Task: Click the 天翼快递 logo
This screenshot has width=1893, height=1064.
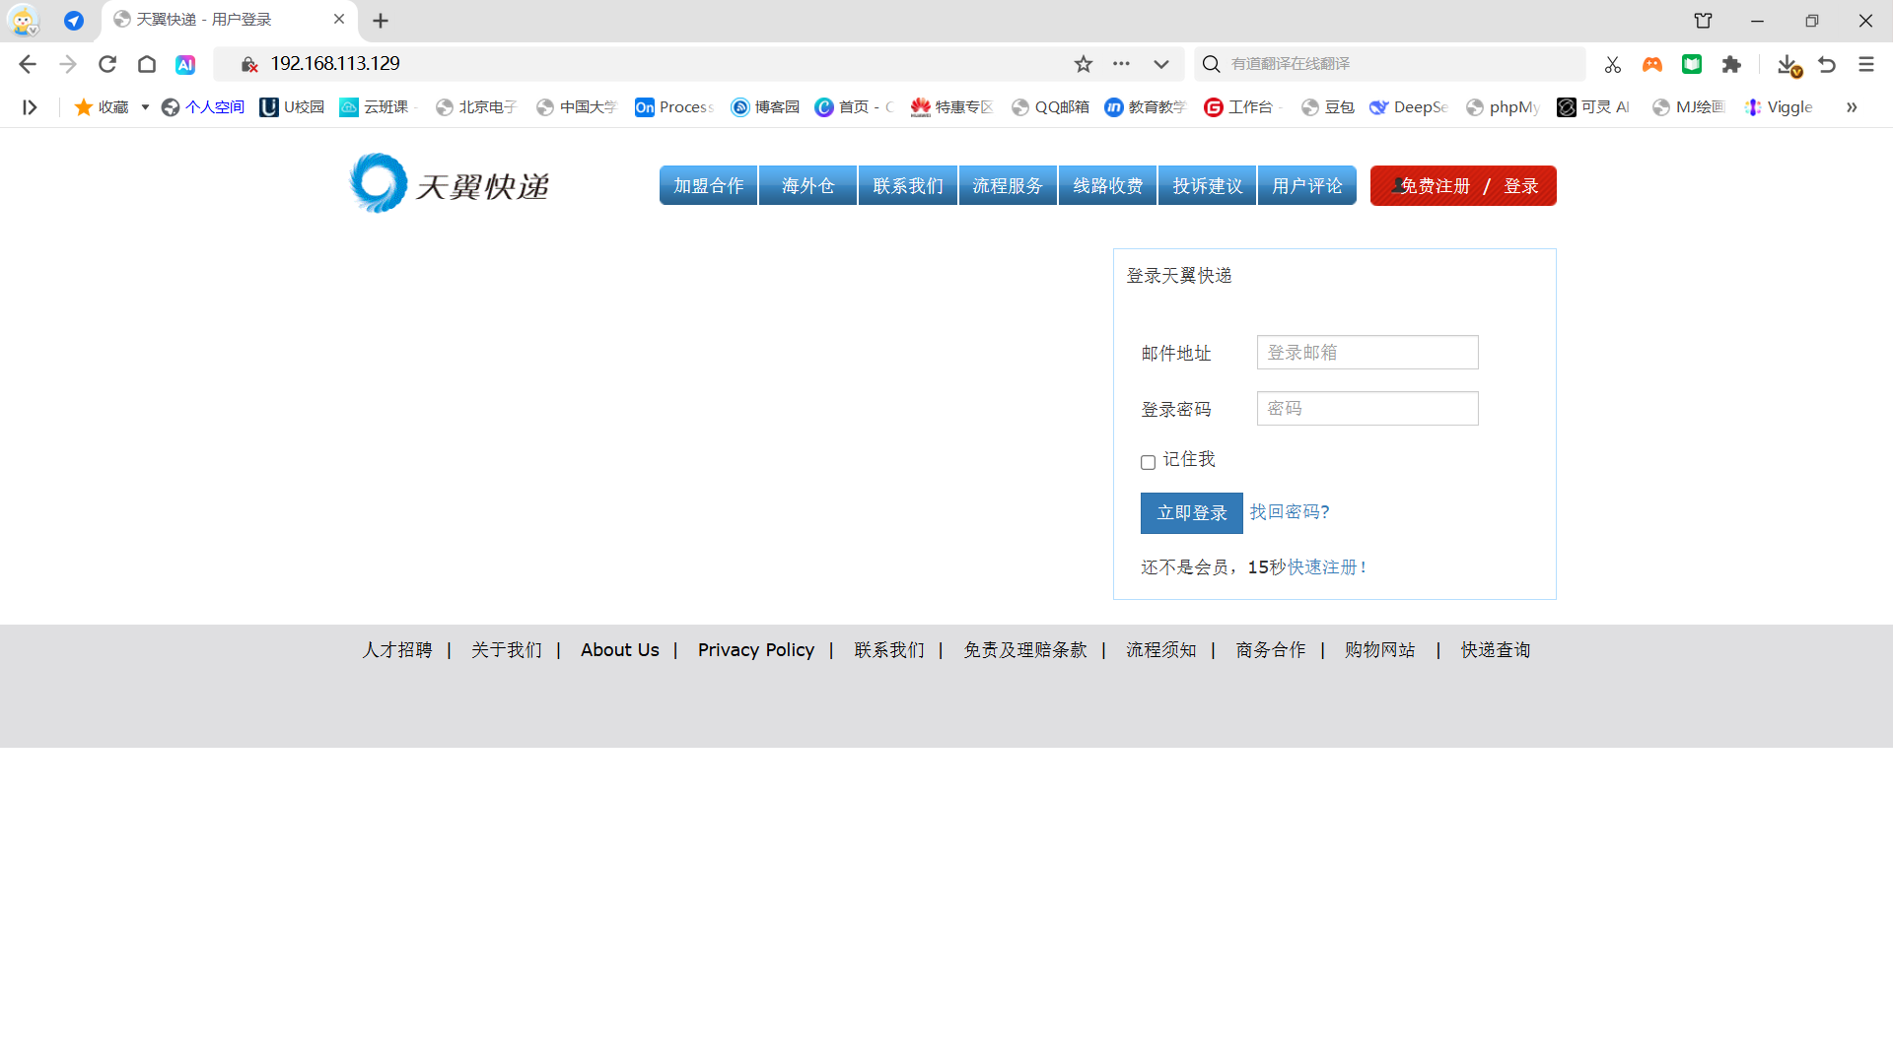Action: [450, 184]
